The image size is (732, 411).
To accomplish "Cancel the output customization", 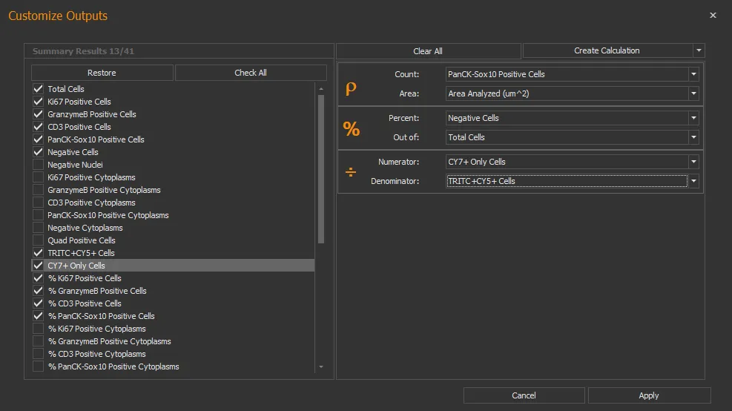I will [524, 395].
